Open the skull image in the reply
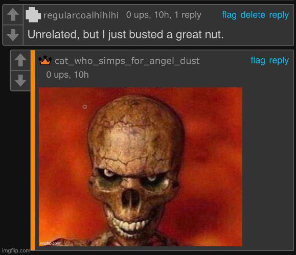 (x=141, y=167)
